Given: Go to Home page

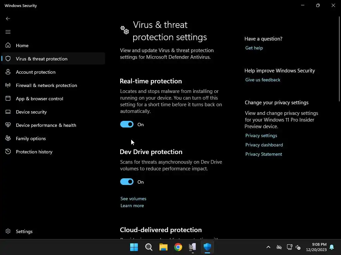Looking at the screenshot, I should coord(53,45).
